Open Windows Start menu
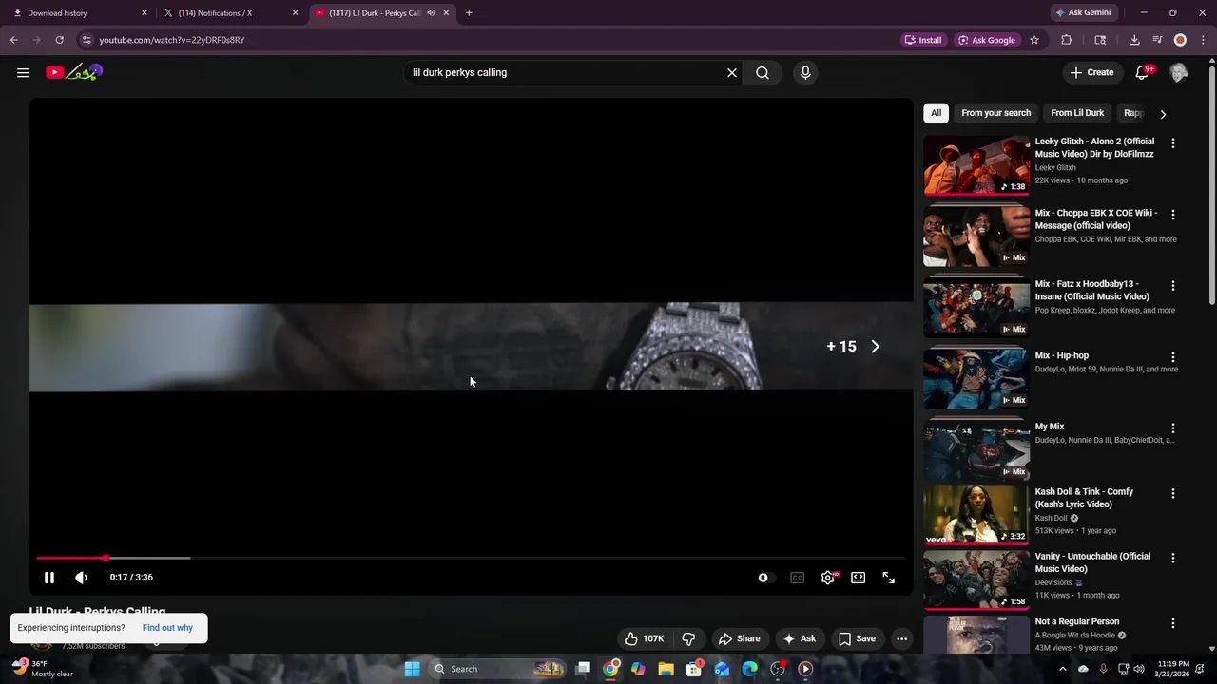 click(412, 669)
